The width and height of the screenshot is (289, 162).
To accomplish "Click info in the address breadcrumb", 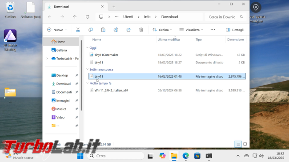I will 147,17.
